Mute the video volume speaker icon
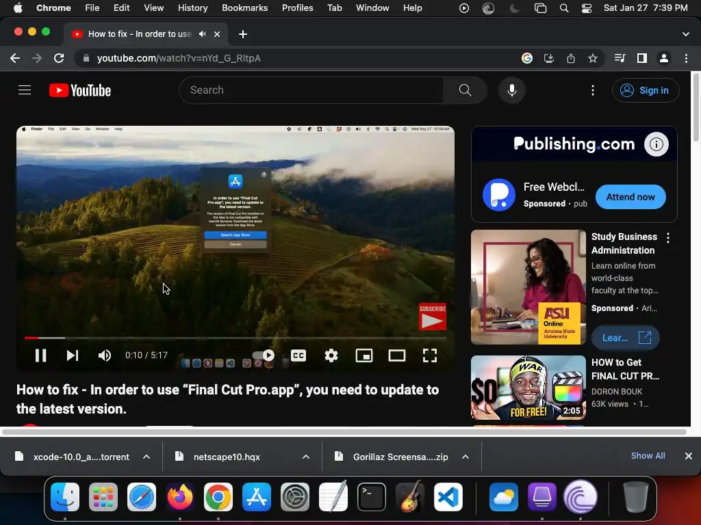 [105, 355]
